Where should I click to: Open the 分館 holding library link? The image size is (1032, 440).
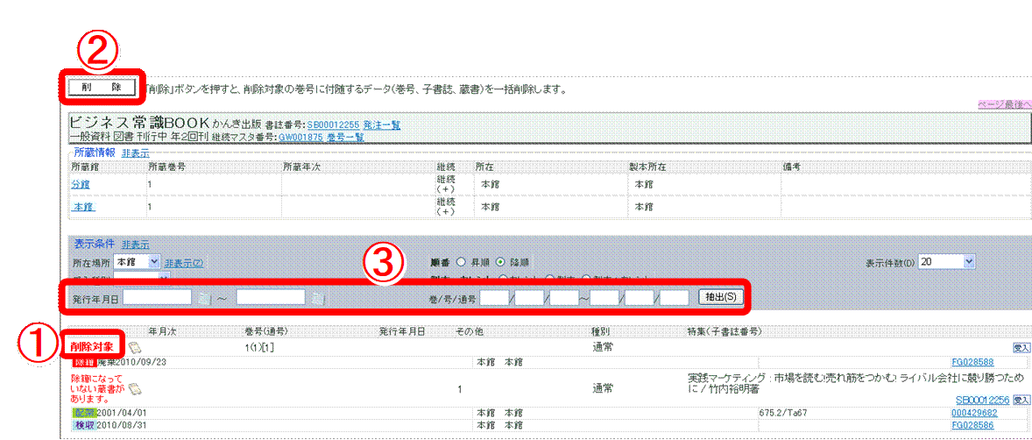pyautogui.click(x=81, y=184)
